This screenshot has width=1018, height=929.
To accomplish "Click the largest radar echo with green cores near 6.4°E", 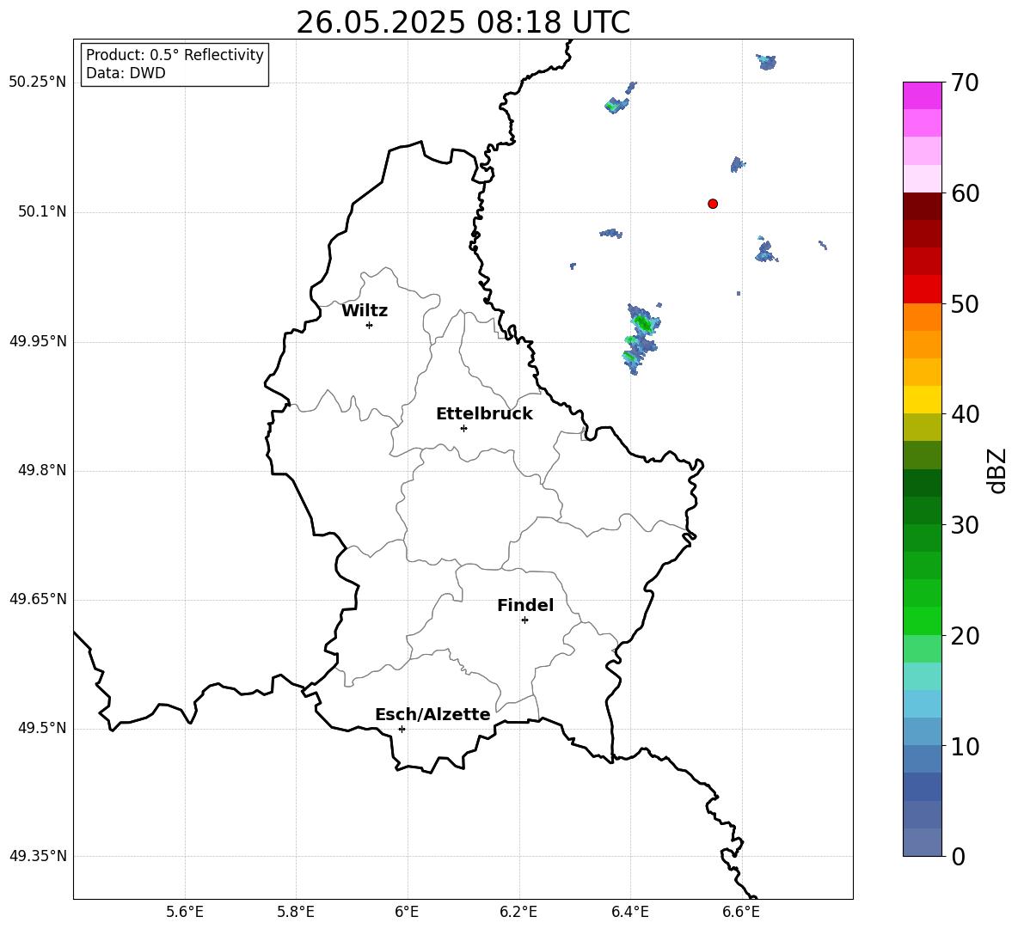I will [641, 338].
